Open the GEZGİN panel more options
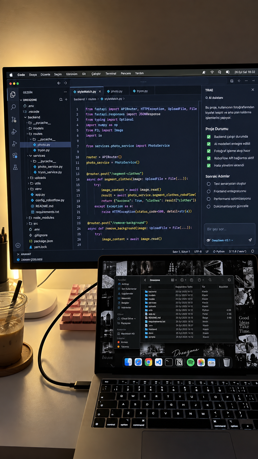The width and height of the screenshot is (258, 459). coord(65,92)
